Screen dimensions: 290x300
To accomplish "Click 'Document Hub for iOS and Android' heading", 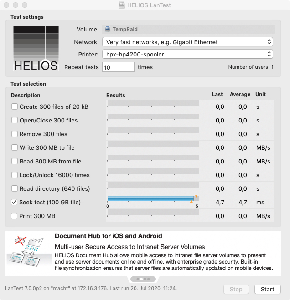I will 109,236.
